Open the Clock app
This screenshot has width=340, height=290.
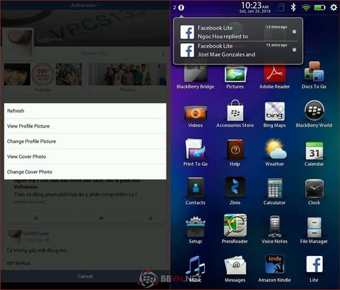coord(314,191)
